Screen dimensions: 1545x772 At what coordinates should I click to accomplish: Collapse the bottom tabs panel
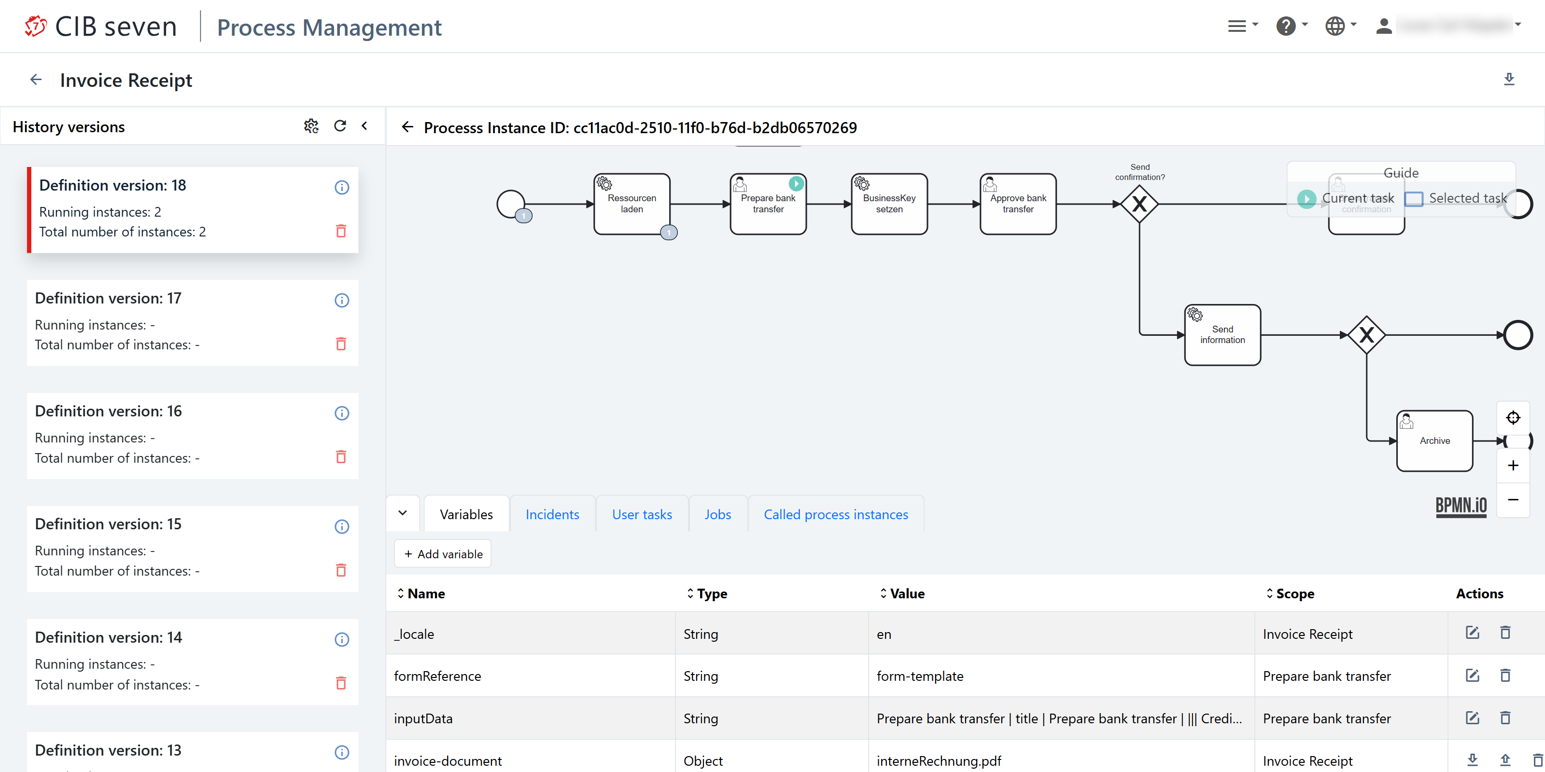pyautogui.click(x=403, y=513)
